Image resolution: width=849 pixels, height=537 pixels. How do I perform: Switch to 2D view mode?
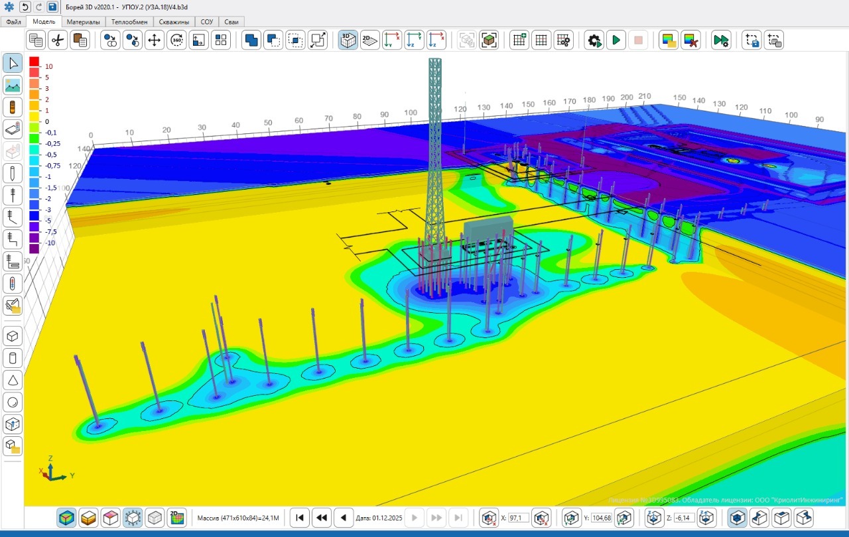(369, 40)
